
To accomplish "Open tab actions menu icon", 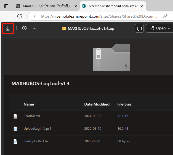I will (x=6, y=6).
